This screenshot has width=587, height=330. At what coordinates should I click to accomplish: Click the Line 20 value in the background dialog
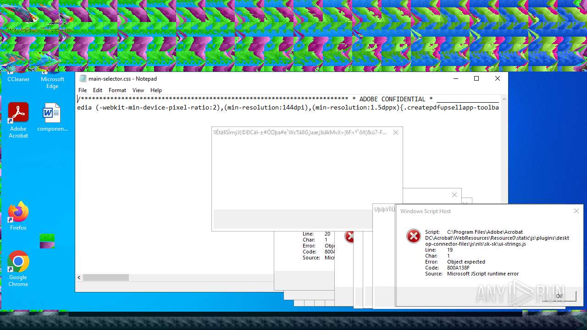click(x=327, y=234)
